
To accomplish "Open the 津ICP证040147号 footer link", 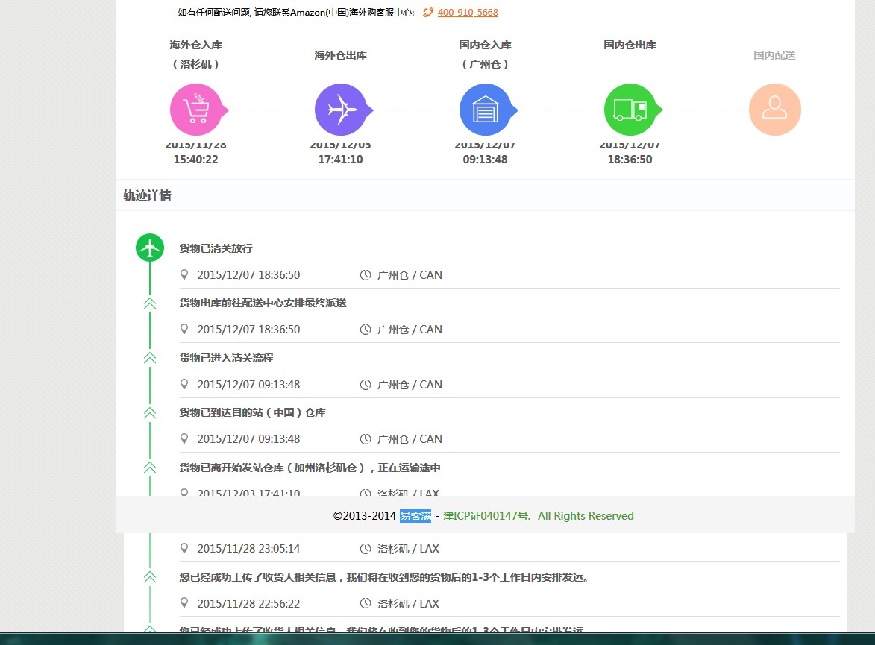I will 486,515.
